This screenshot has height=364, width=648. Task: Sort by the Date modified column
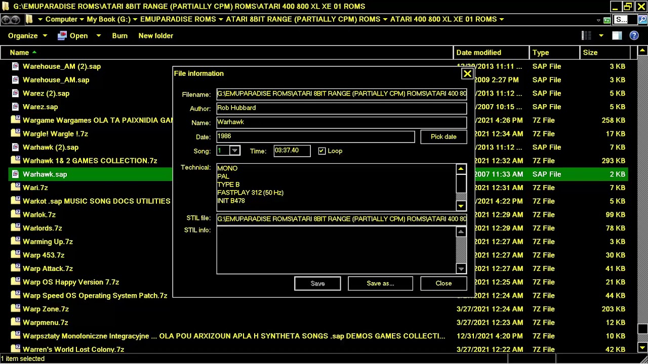coord(491,53)
